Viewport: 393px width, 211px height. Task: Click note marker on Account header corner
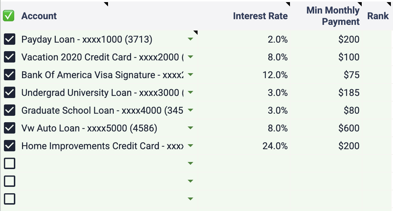tap(106, 4)
